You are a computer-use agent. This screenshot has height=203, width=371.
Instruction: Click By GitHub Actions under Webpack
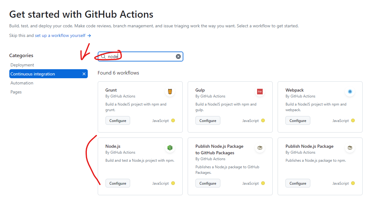click(x=300, y=96)
